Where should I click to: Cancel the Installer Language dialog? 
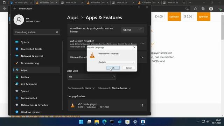(128, 68)
